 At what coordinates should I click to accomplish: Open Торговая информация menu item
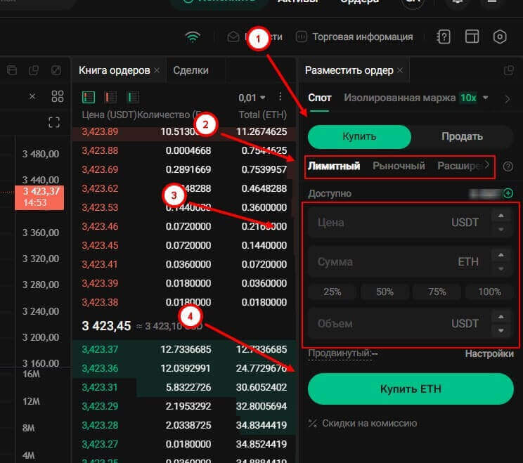click(354, 37)
